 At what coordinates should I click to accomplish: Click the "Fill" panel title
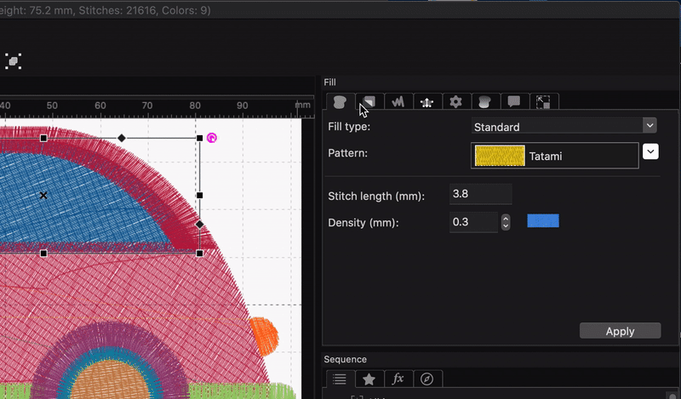329,82
